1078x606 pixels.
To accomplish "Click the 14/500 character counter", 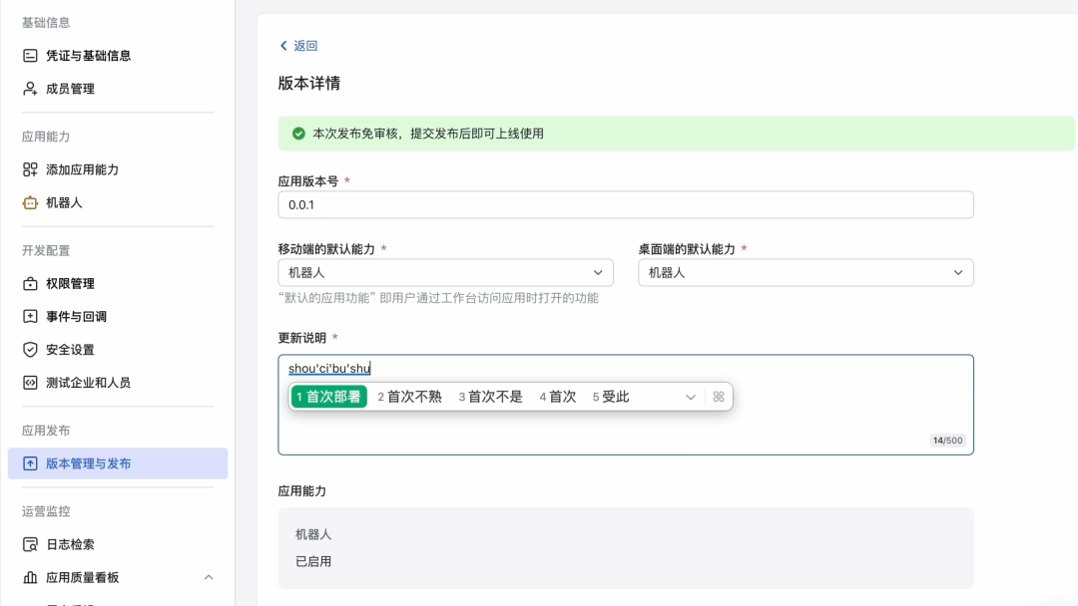I will [947, 441].
